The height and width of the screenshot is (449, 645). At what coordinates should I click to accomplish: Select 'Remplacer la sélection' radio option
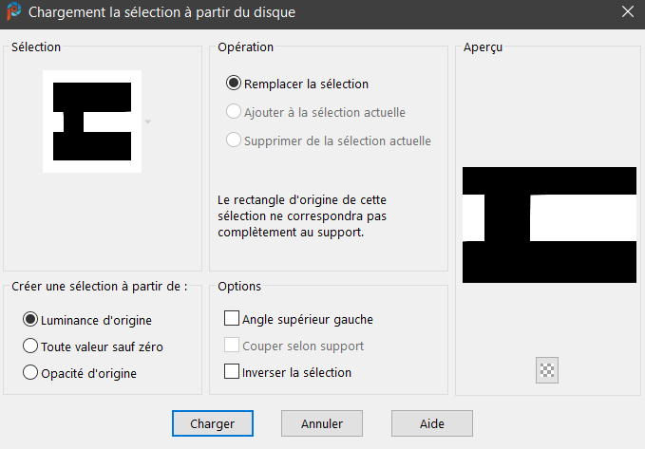[x=234, y=84]
